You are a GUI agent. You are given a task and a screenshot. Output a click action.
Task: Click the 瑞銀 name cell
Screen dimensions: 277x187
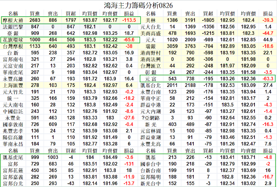[150, 46]
